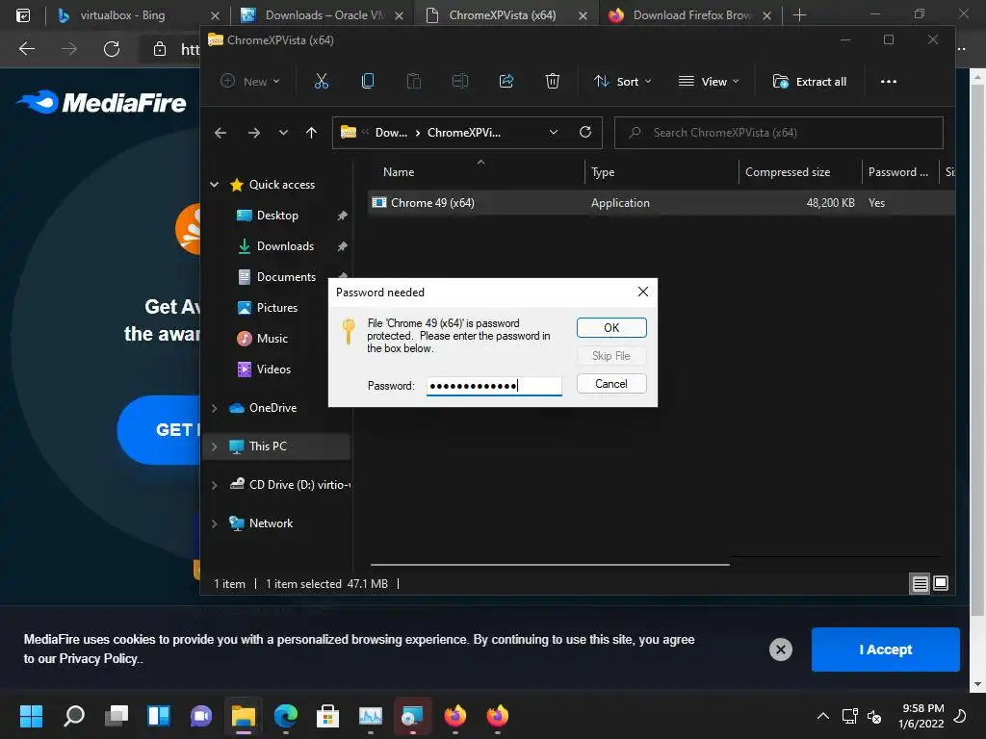Screen dimensions: 986x739
Task: Go back in File Explorer navigation
Action: (x=221, y=133)
